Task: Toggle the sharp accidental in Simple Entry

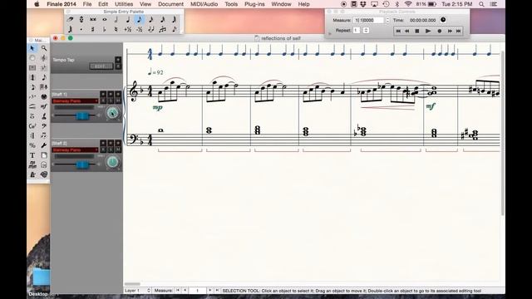Action: [93, 30]
